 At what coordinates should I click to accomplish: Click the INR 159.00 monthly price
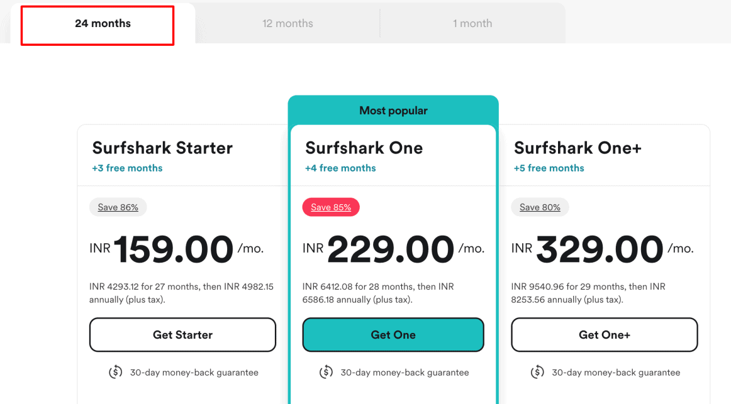coord(173,249)
